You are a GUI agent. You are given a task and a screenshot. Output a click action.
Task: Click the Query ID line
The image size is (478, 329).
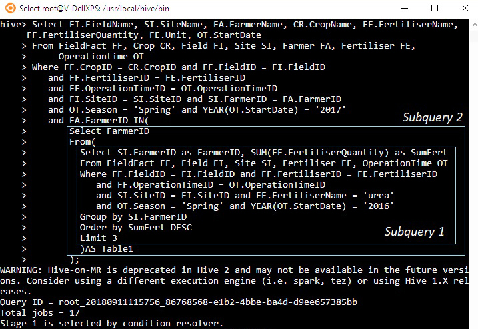[x=179, y=302]
